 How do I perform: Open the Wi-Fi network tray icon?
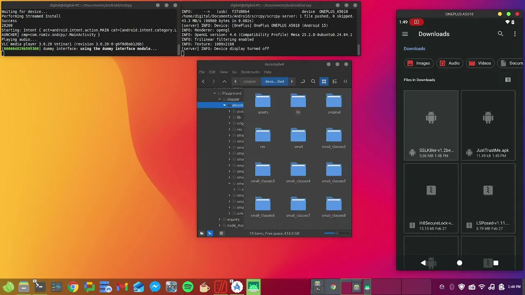pyautogui.click(x=482, y=287)
